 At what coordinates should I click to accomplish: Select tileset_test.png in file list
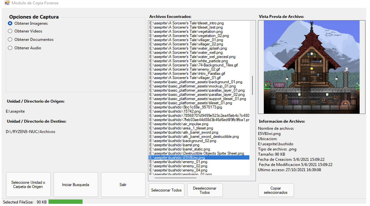pyautogui.click(x=199, y=27)
